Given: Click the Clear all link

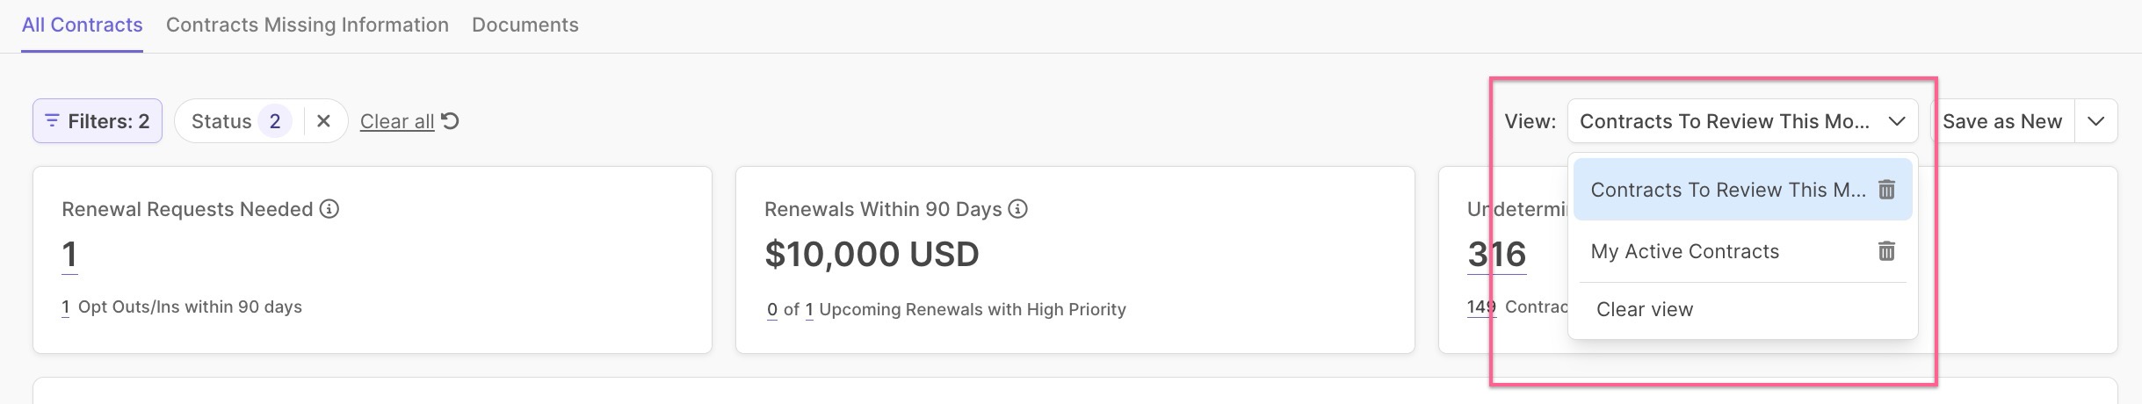Looking at the screenshot, I should 397,121.
